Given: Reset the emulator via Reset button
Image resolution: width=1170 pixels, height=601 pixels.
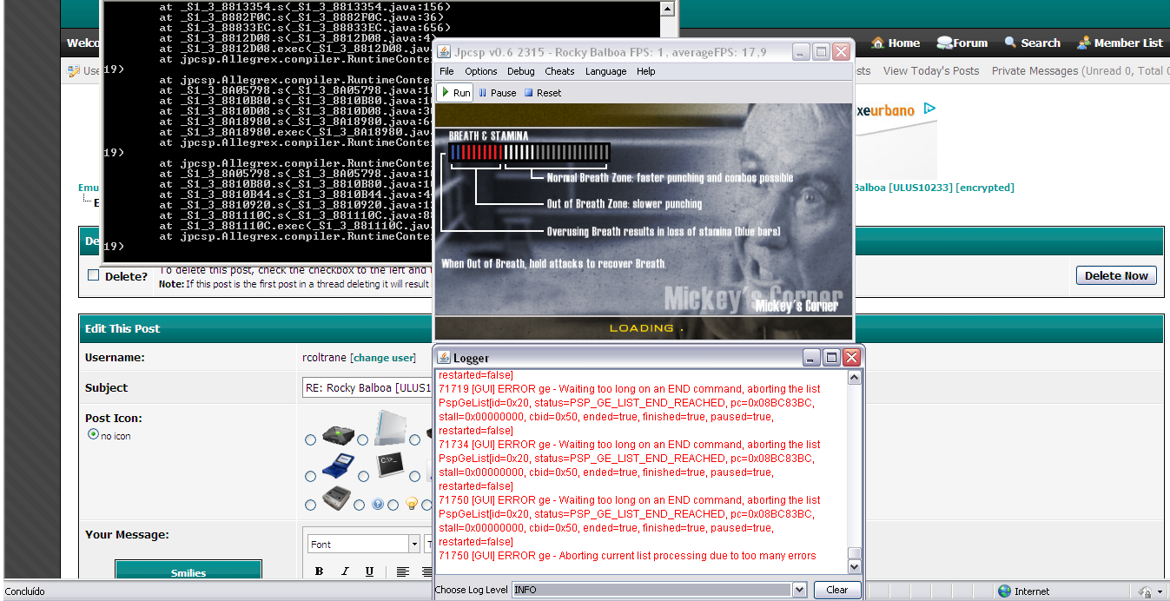Looking at the screenshot, I should click(x=542, y=93).
